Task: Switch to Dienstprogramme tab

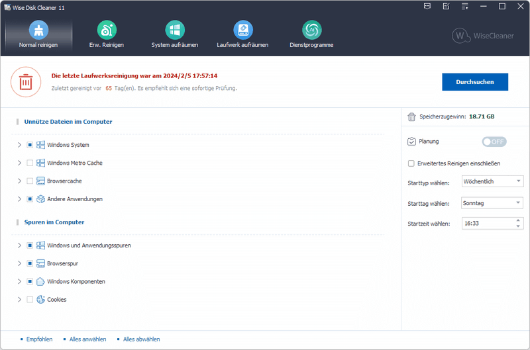Action: click(x=311, y=36)
